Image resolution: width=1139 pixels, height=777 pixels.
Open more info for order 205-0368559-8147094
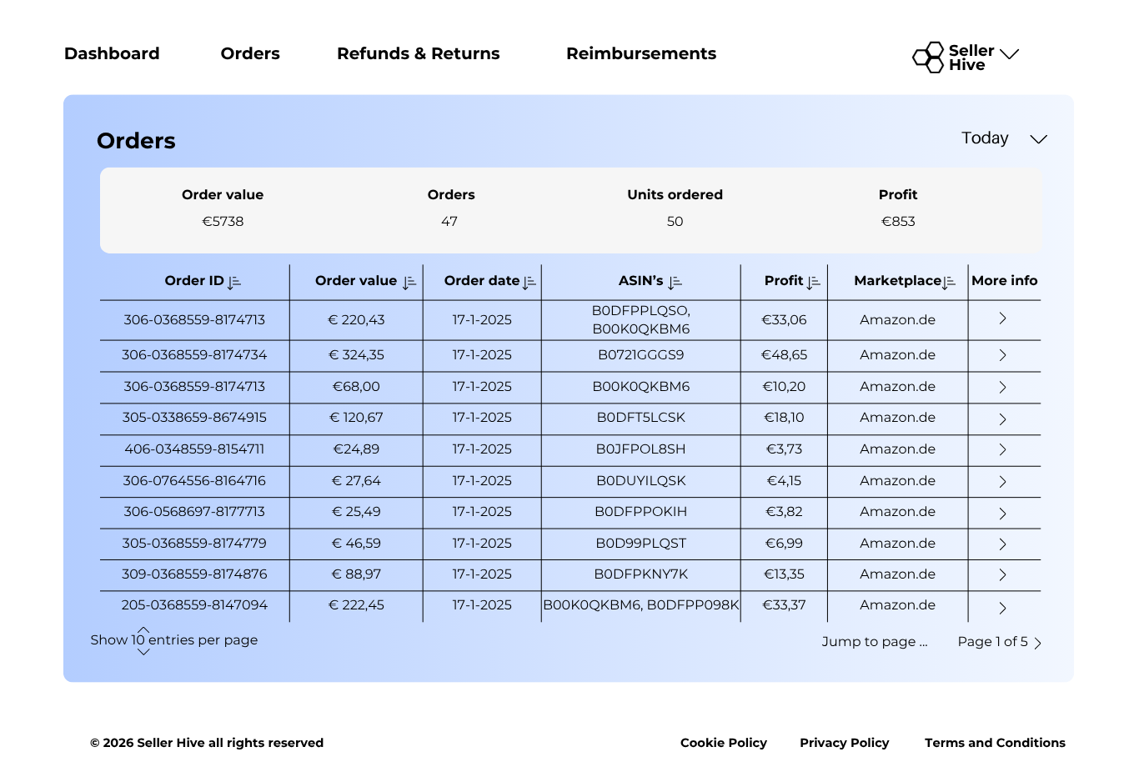1003,609
